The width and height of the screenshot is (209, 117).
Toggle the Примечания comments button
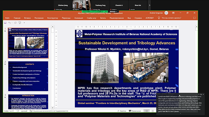tap(135, 111)
